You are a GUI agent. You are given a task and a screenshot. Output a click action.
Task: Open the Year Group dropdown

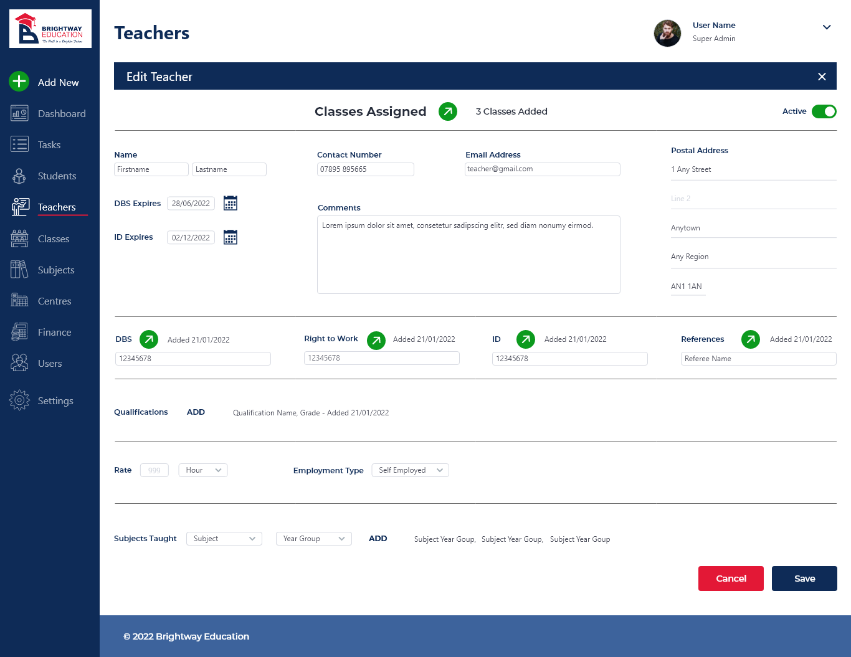click(314, 539)
